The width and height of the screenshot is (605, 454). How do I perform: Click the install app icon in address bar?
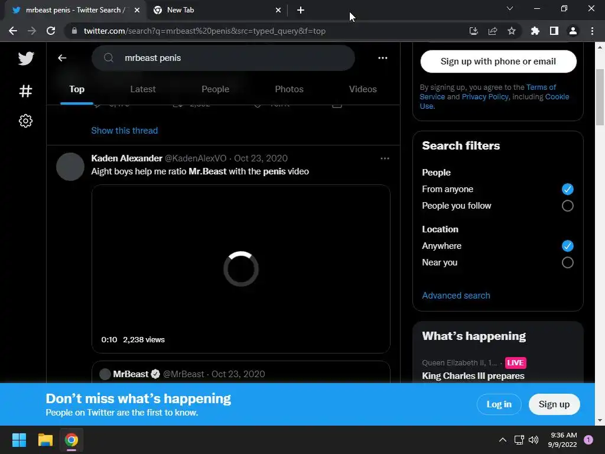pyautogui.click(x=473, y=31)
